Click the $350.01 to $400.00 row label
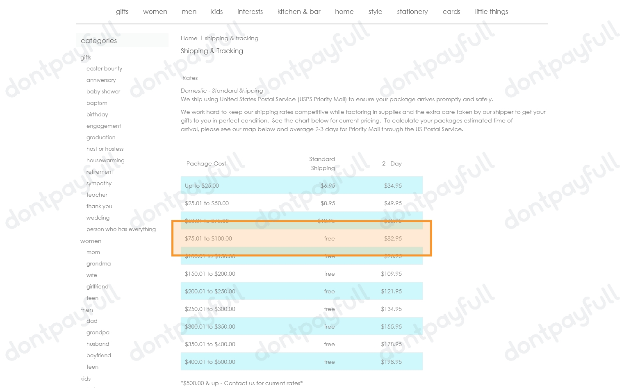Screen dimensions: 624x388 coord(210,344)
